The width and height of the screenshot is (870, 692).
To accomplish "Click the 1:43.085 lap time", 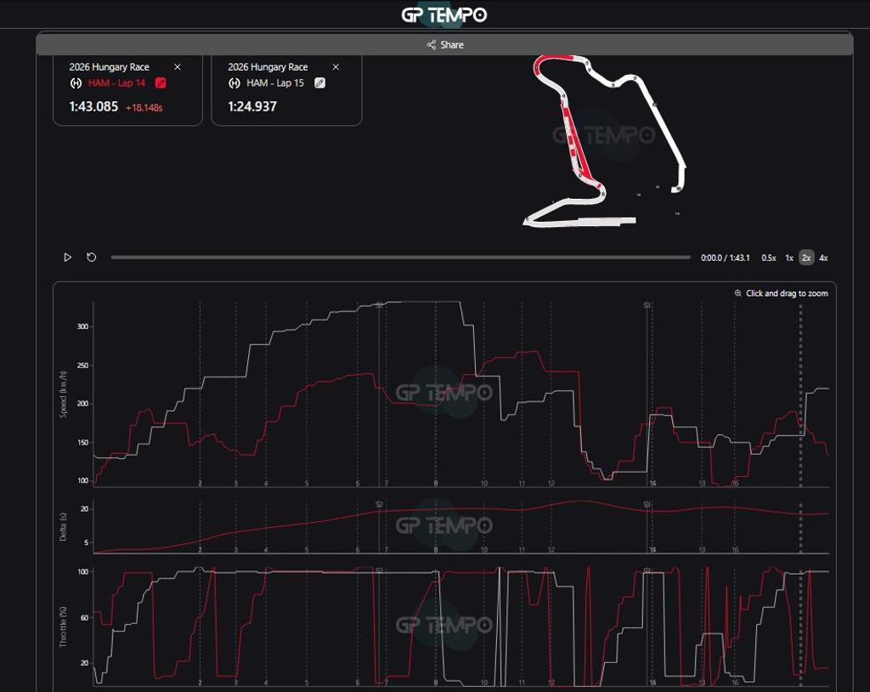I will (93, 106).
